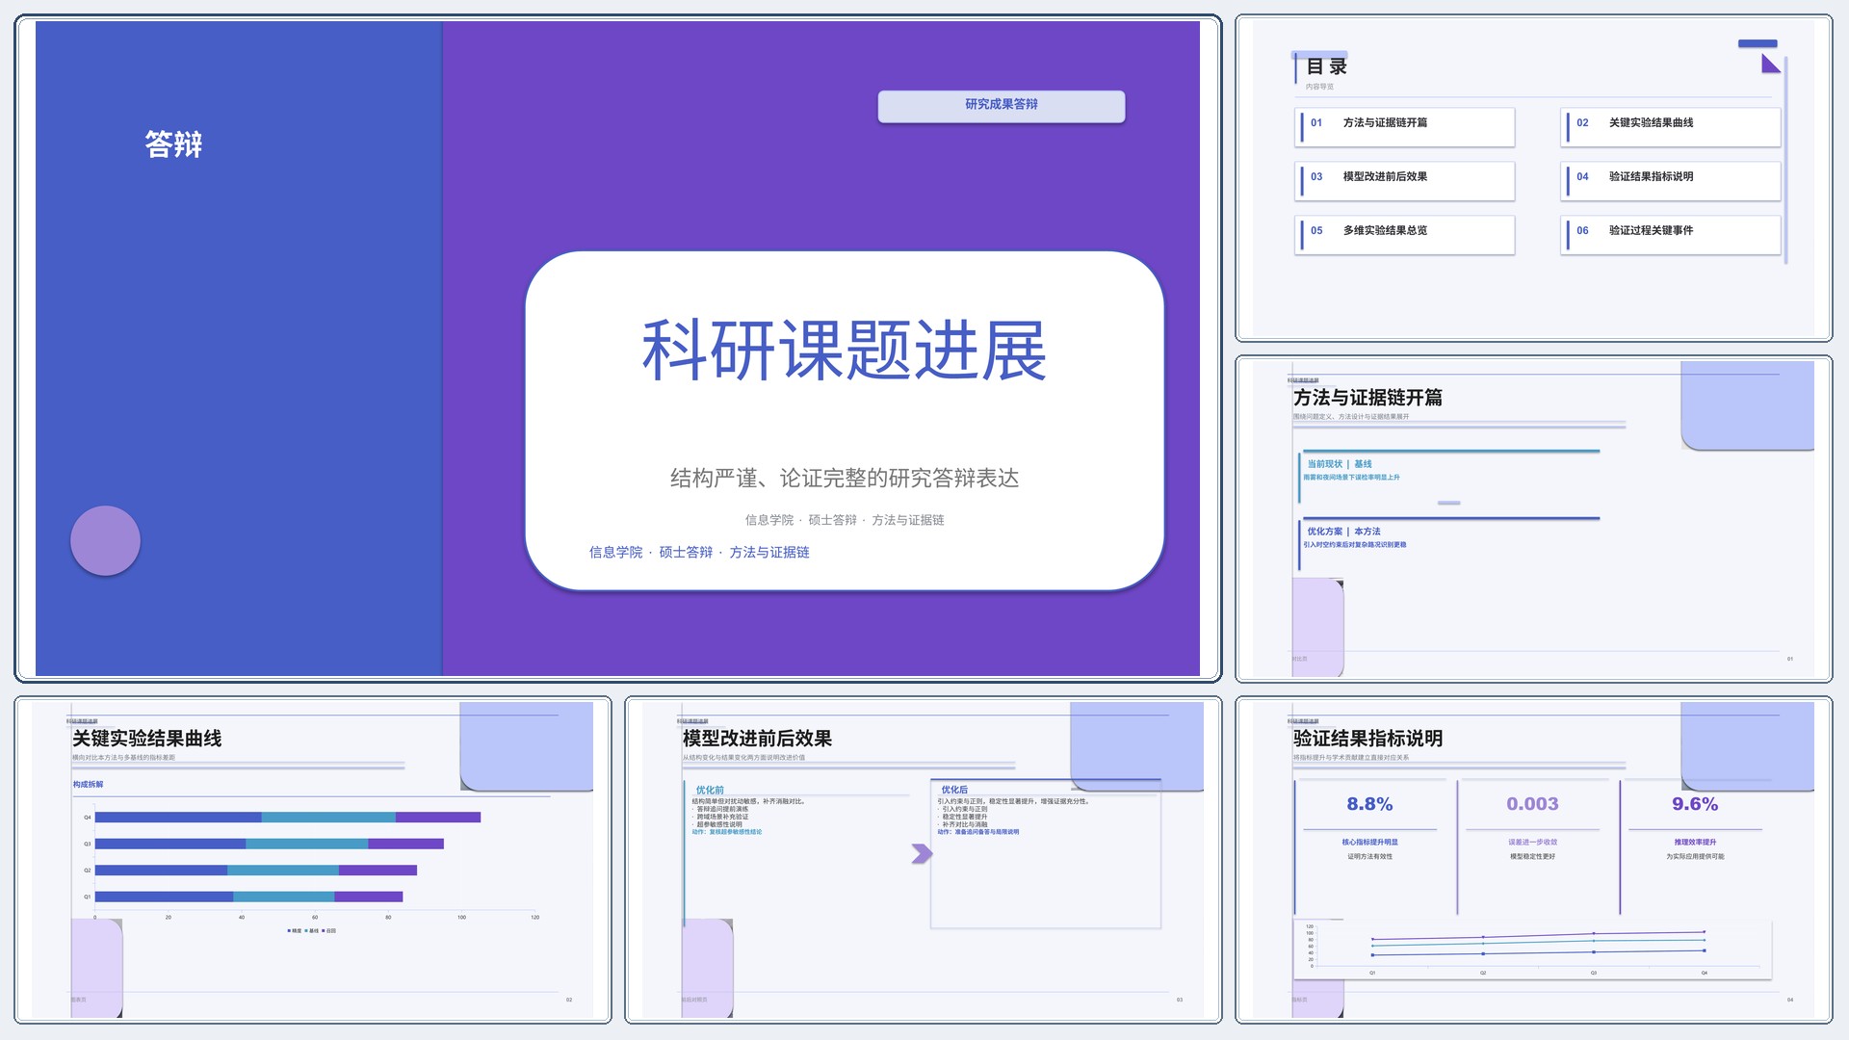This screenshot has width=1849, height=1040.
Task: Click the 8.8% metric value
Action: 1369,804
